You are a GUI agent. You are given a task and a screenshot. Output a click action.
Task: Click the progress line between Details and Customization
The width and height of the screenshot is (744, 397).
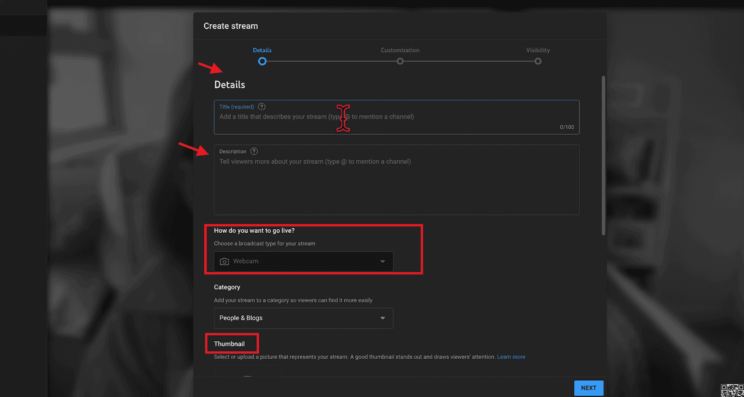click(331, 61)
